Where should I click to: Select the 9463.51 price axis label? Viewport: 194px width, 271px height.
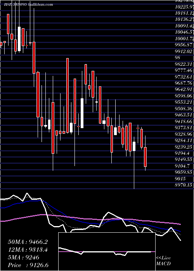184,115
